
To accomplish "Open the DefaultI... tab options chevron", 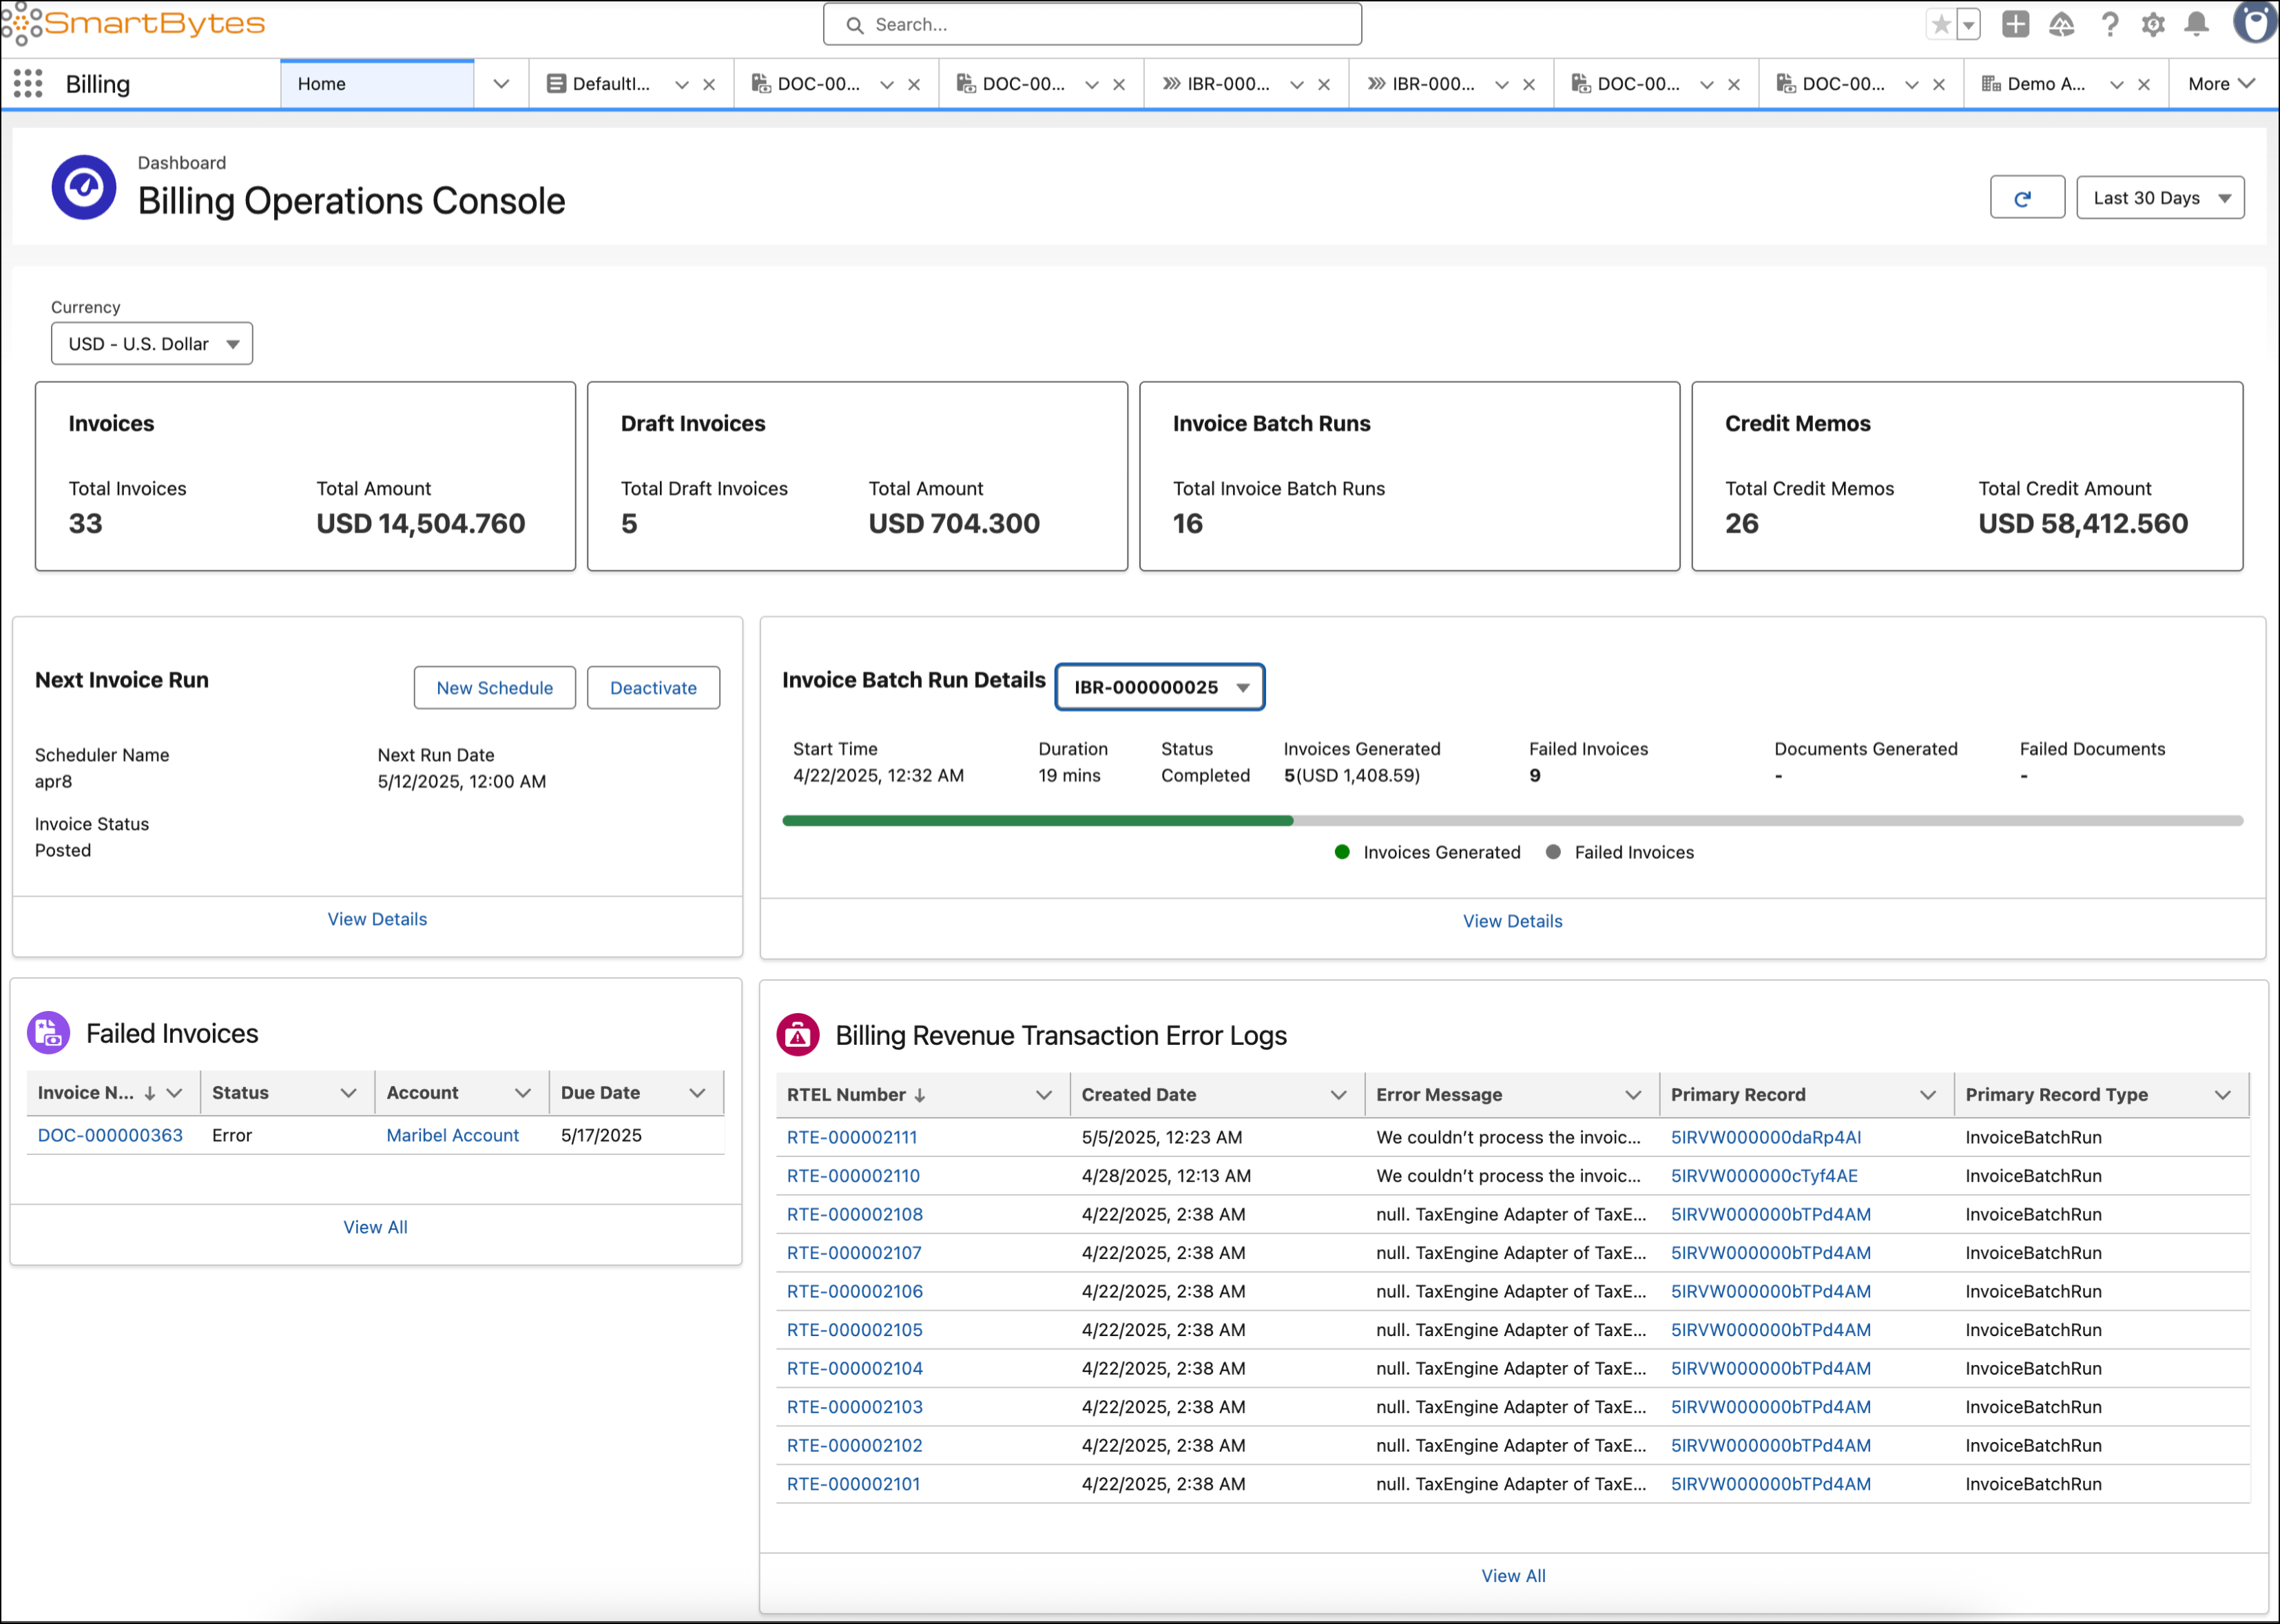I will point(682,85).
